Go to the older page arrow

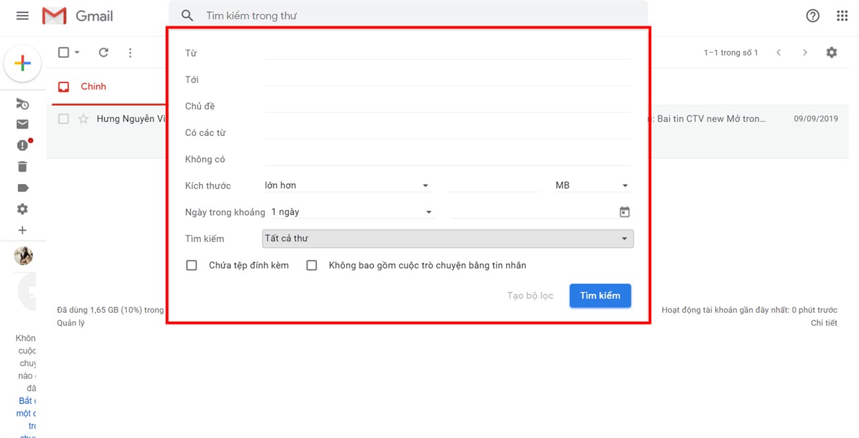[805, 53]
